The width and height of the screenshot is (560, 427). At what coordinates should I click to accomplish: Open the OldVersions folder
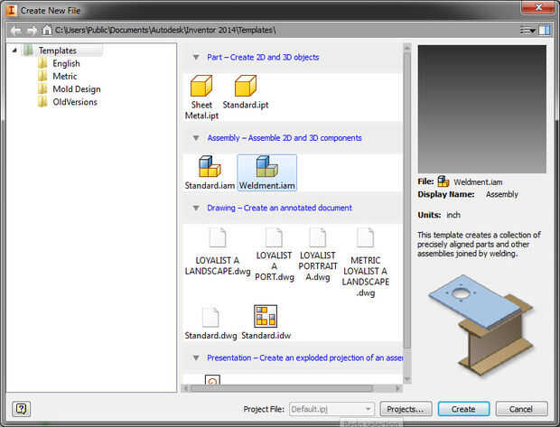(x=68, y=102)
